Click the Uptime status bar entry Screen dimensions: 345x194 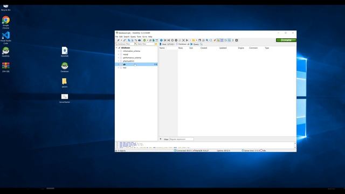point(223,151)
